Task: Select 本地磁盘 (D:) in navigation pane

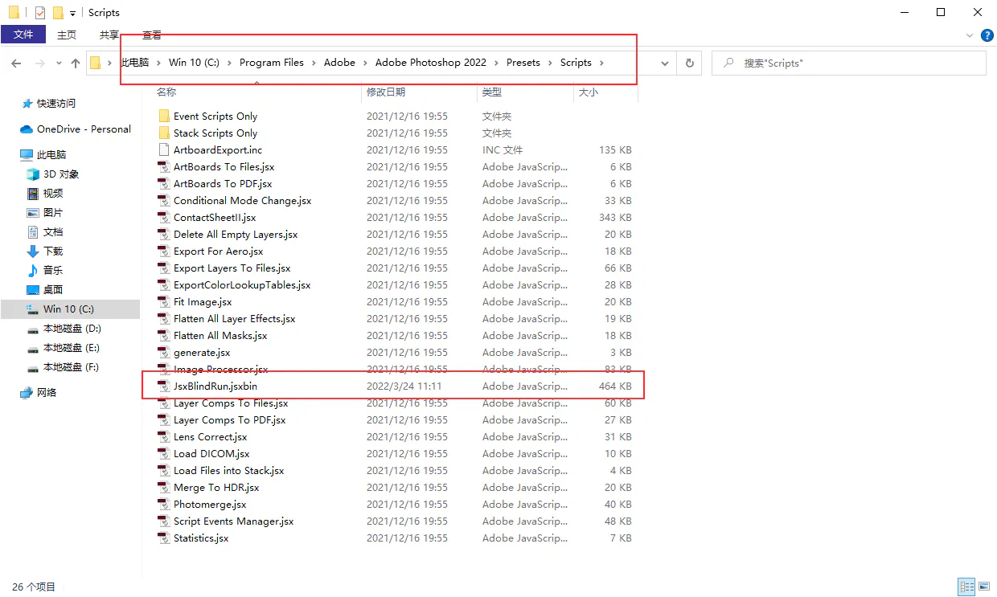Action: tap(72, 329)
